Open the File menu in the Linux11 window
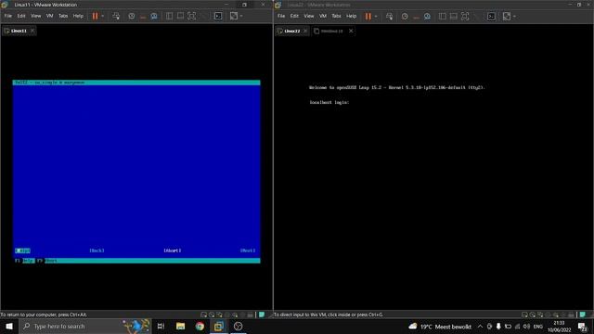The height and width of the screenshot is (334, 594). tap(8, 16)
